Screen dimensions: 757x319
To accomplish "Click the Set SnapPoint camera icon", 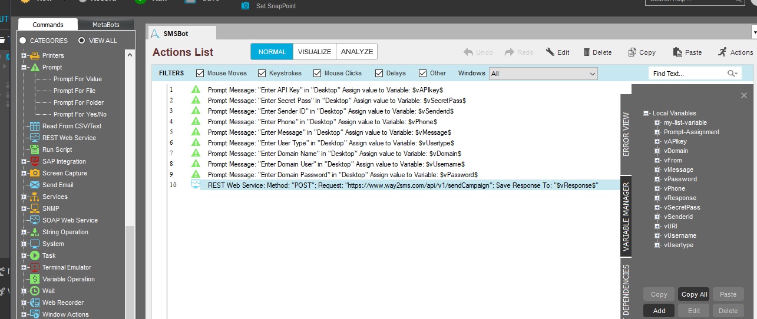I will coord(246,6).
